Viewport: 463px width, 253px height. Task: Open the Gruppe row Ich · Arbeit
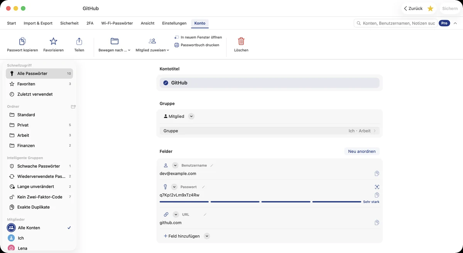coord(270,131)
